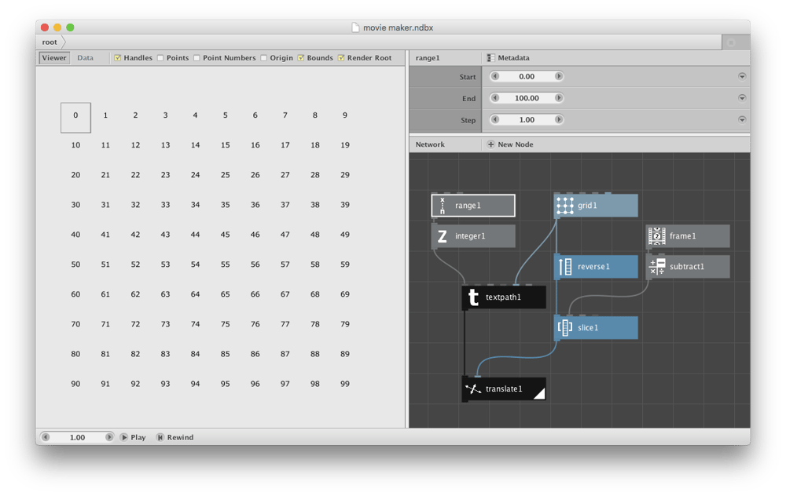
Task: Click the Metadata icon
Action: 490,58
